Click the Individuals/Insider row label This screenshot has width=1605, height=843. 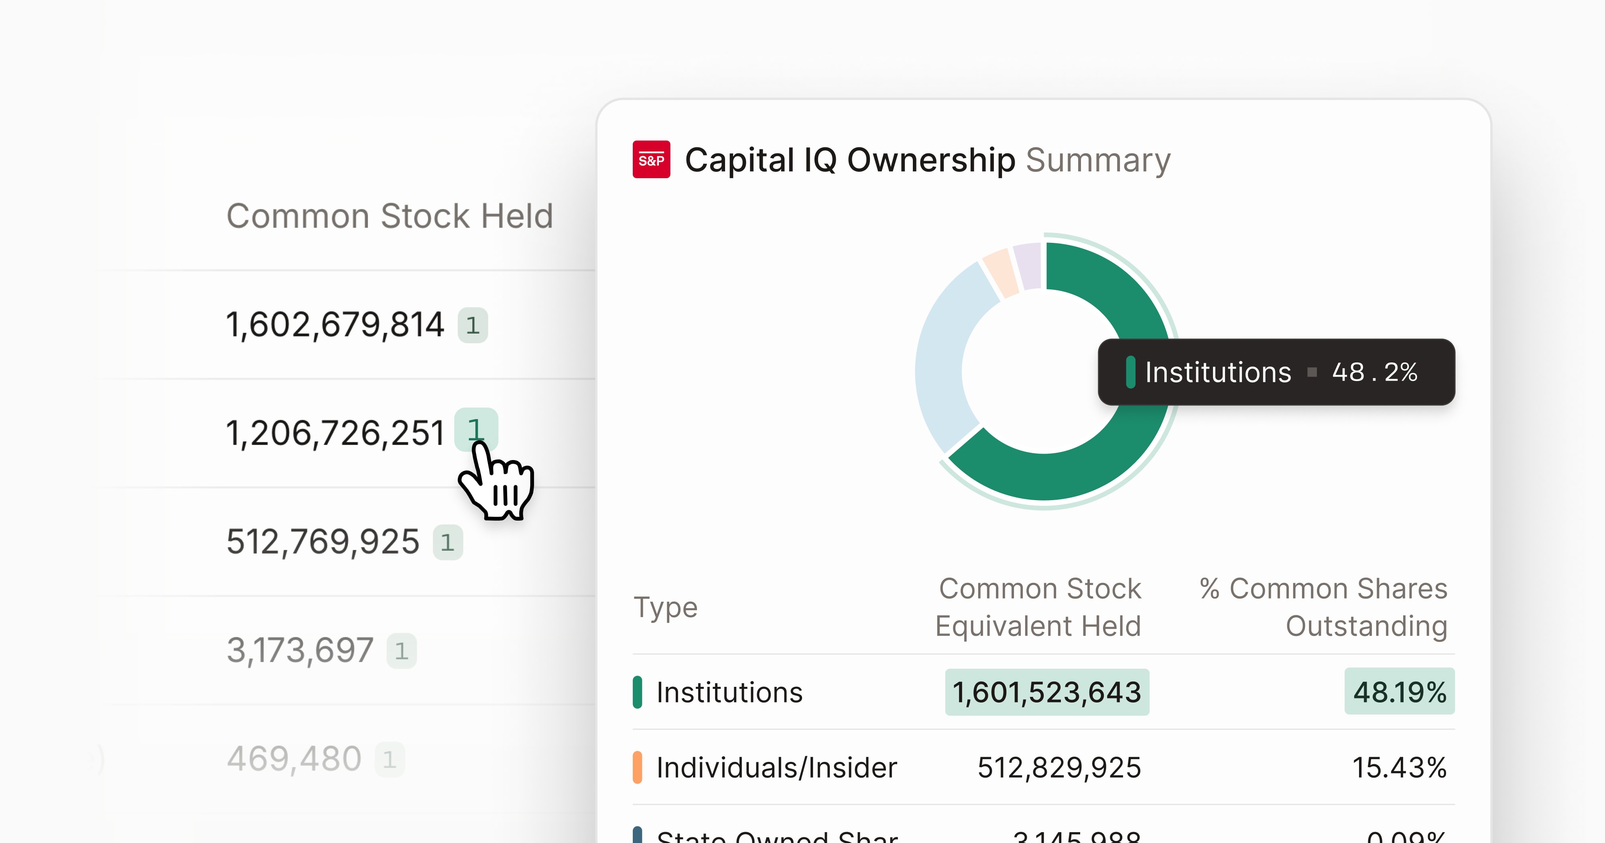point(777,768)
